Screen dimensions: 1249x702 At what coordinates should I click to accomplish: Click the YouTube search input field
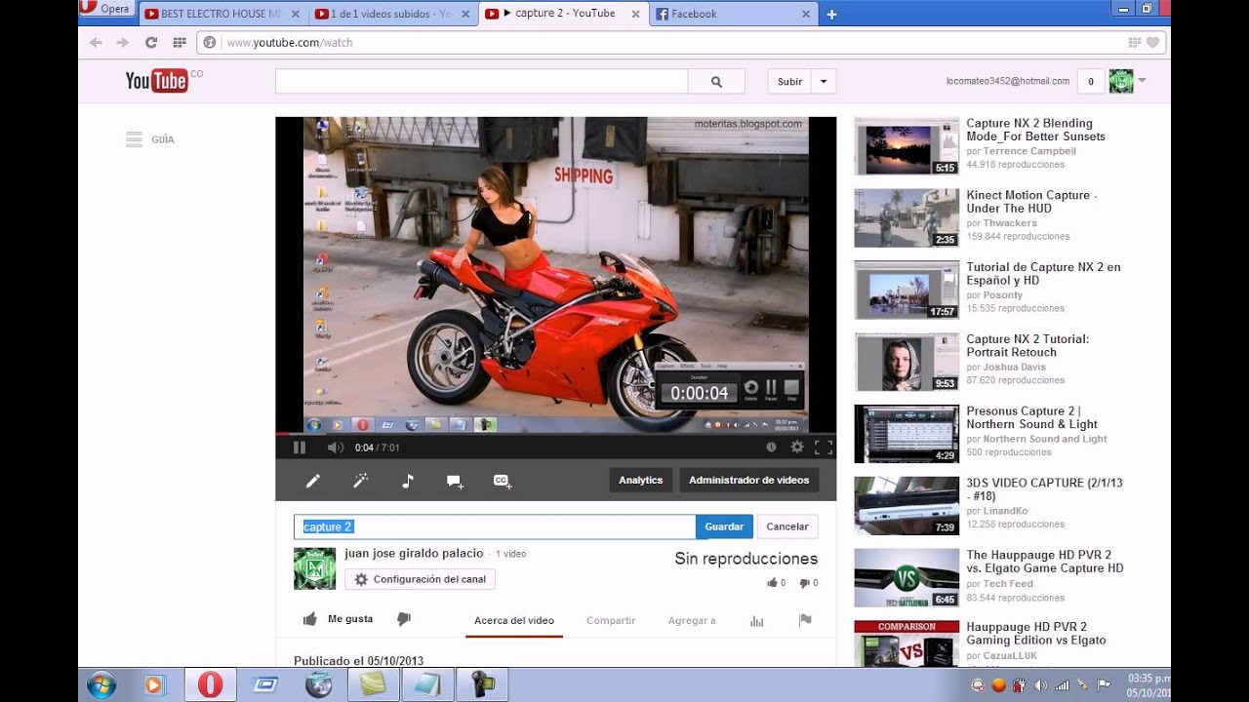(482, 82)
